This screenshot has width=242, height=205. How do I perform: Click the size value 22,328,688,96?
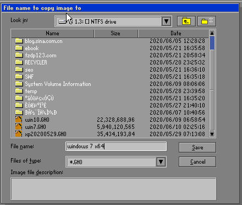click(x=116, y=120)
